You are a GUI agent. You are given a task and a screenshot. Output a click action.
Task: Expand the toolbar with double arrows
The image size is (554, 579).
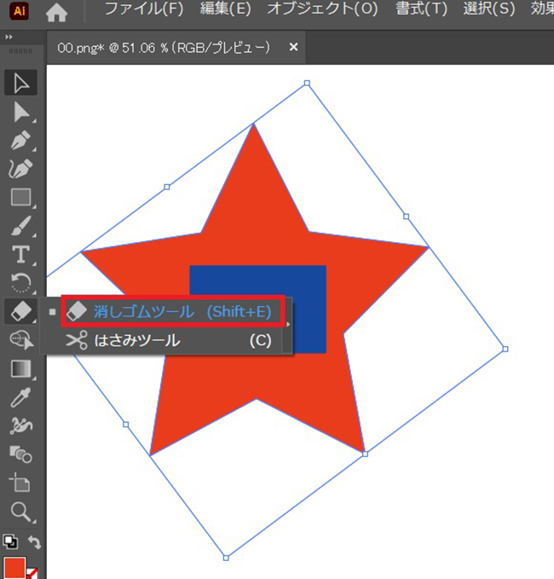(9, 37)
